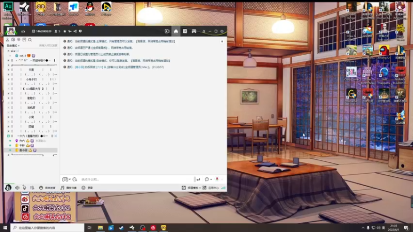This screenshot has height=232, width=413.
Task: Expand the 小窝 channel row
Action: click(x=8, y=117)
